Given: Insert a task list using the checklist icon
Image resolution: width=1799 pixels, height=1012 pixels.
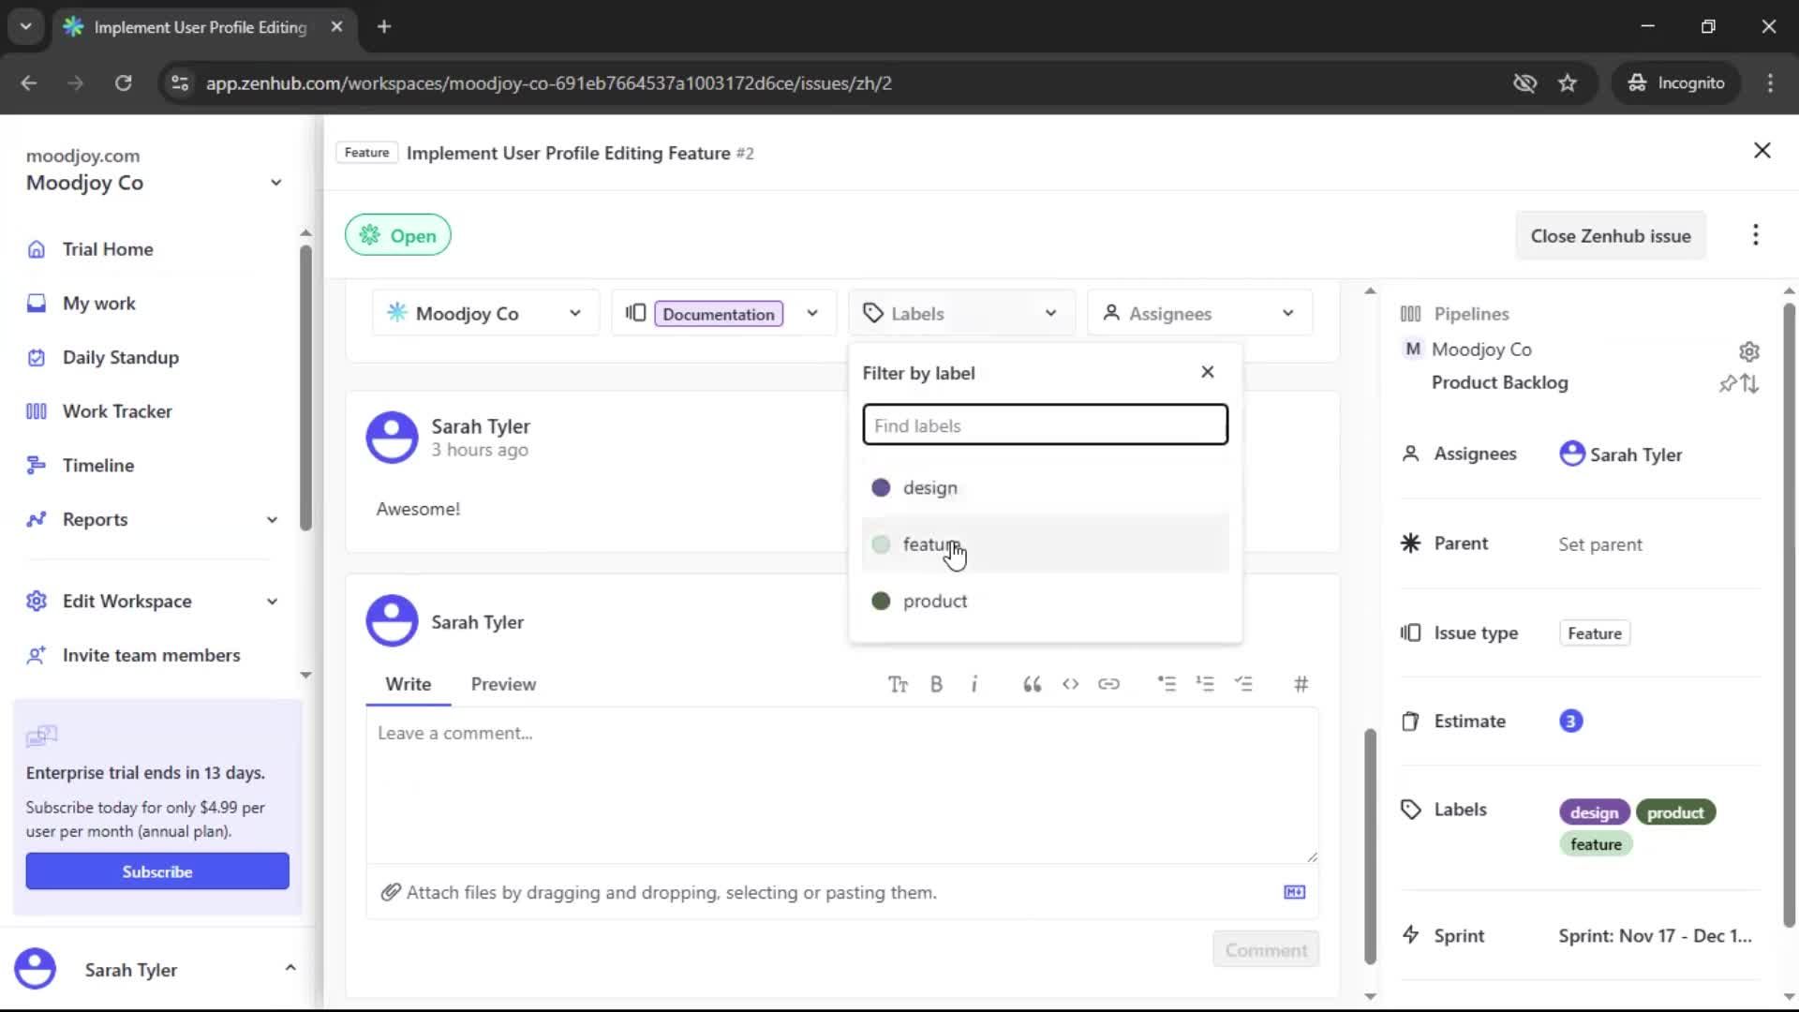Looking at the screenshot, I should click(1245, 684).
